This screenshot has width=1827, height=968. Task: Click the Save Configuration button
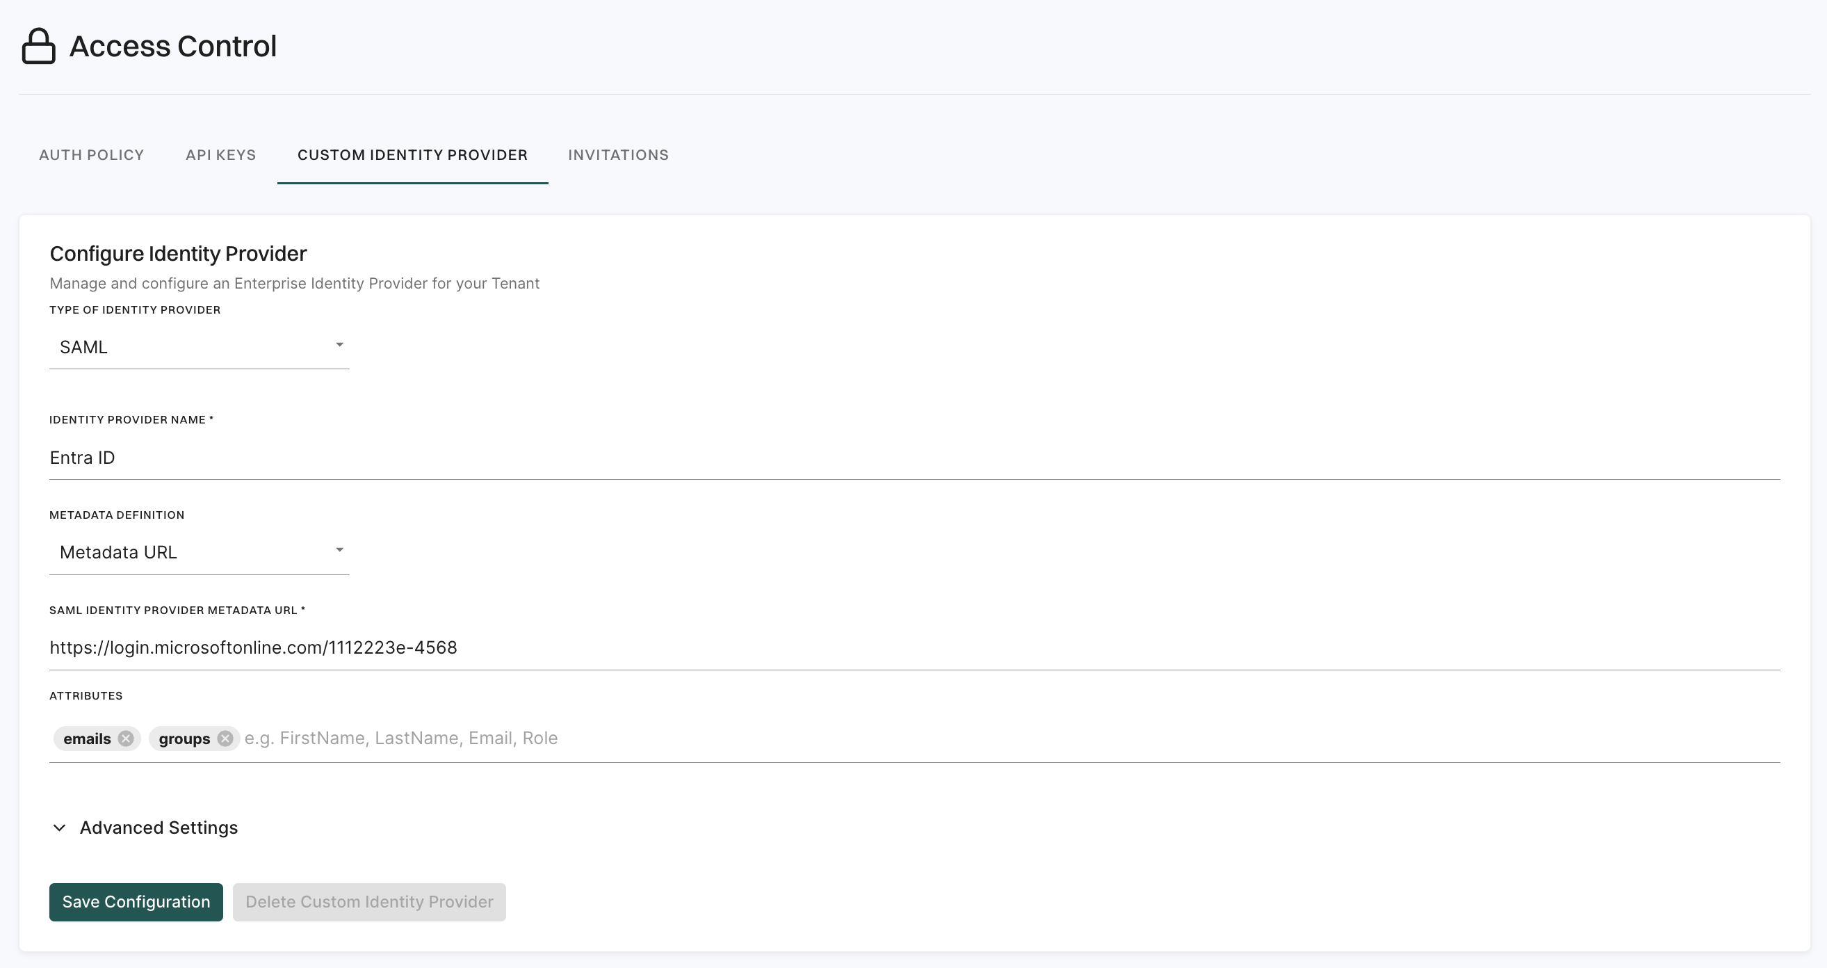coord(136,902)
